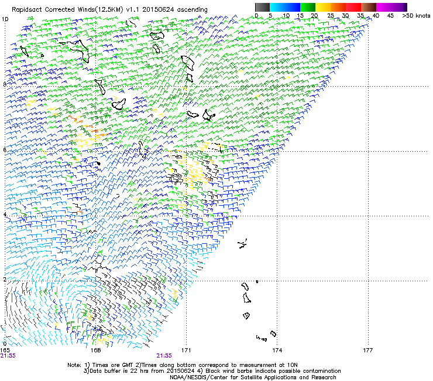Click the red 30–35 knots legend swatch
The width and height of the screenshot is (433, 381).
353,7
